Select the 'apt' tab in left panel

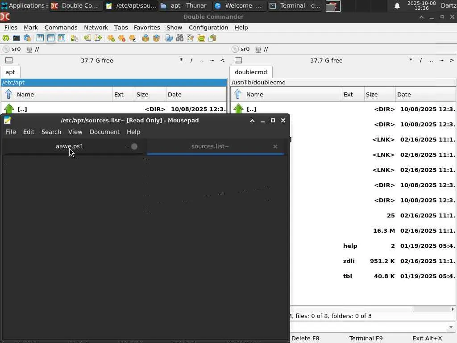[x=10, y=72]
